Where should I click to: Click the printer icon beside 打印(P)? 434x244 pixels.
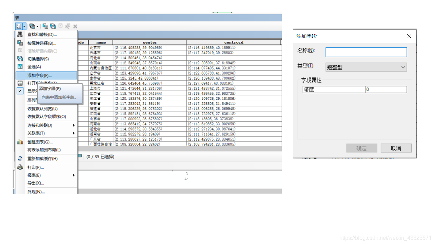(x=20, y=167)
